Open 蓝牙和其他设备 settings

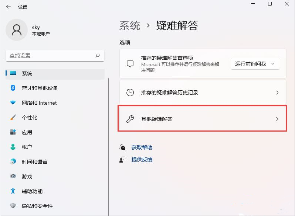coord(55,88)
